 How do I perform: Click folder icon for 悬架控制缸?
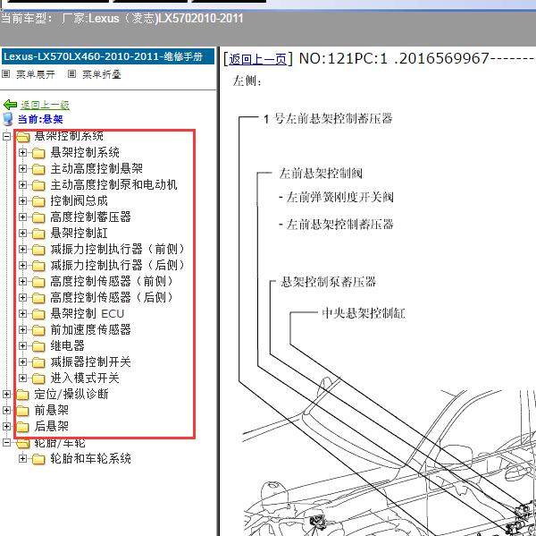pos(38,234)
